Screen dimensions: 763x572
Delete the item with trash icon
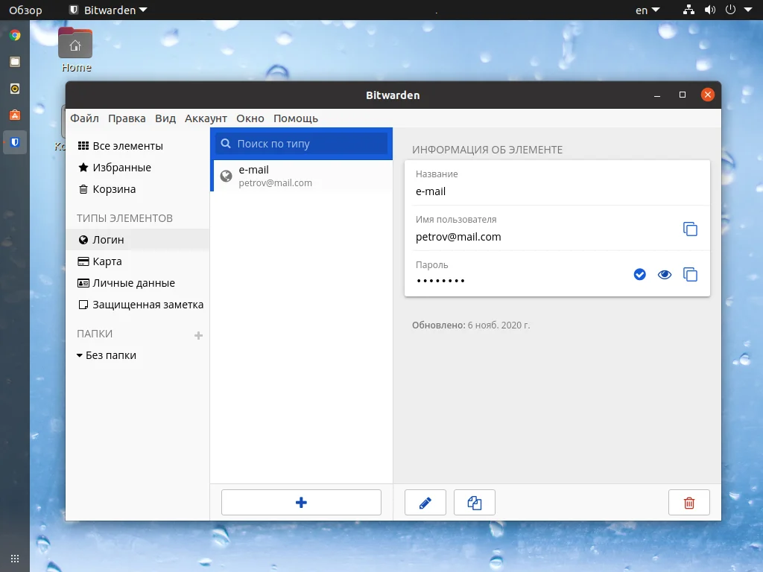tap(689, 503)
